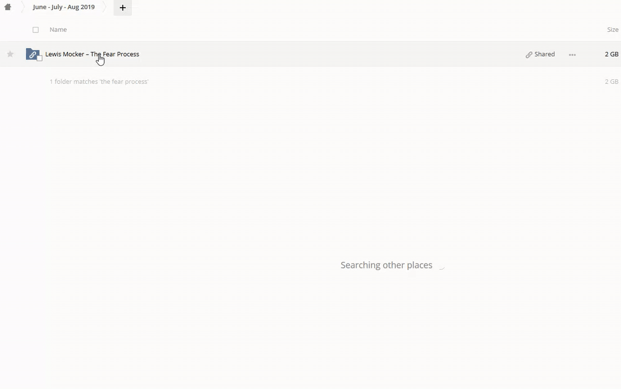621x389 pixels.
Task: Click the loading spinner beside Searching other places
Action: click(441, 265)
